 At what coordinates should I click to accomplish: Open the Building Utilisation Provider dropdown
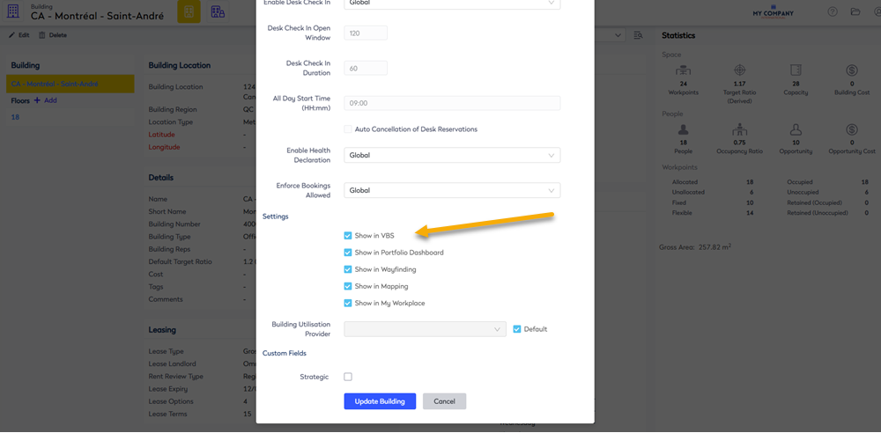[425, 329]
